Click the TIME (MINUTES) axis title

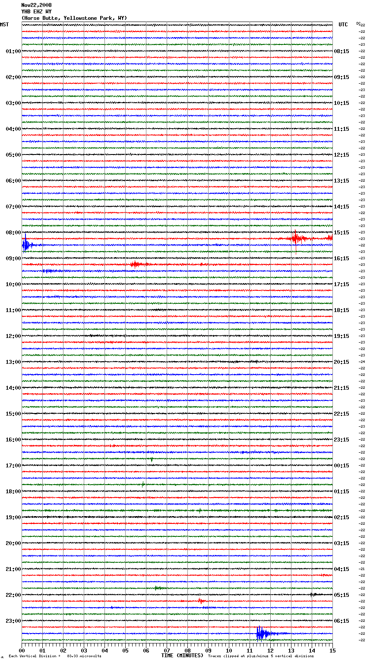pyautogui.click(x=182, y=656)
